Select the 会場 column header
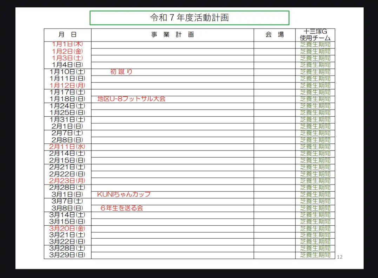Screen dimensions: 378x278 [x=274, y=35]
